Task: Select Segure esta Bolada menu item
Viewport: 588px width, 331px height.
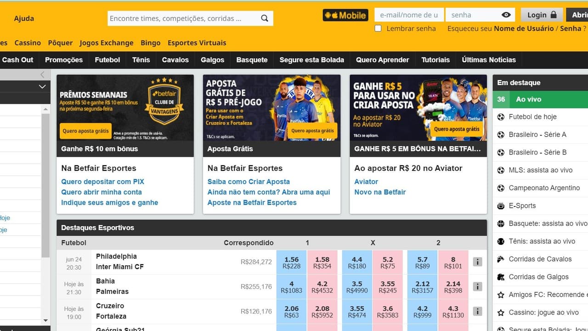Action: click(x=312, y=60)
